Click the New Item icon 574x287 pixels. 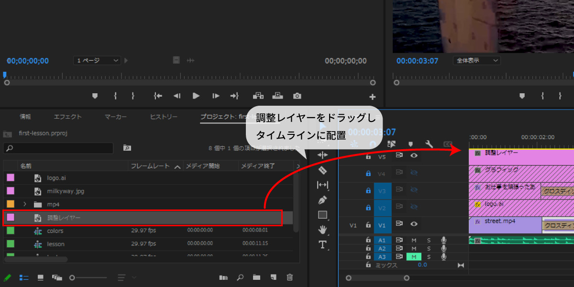point(273,277)
